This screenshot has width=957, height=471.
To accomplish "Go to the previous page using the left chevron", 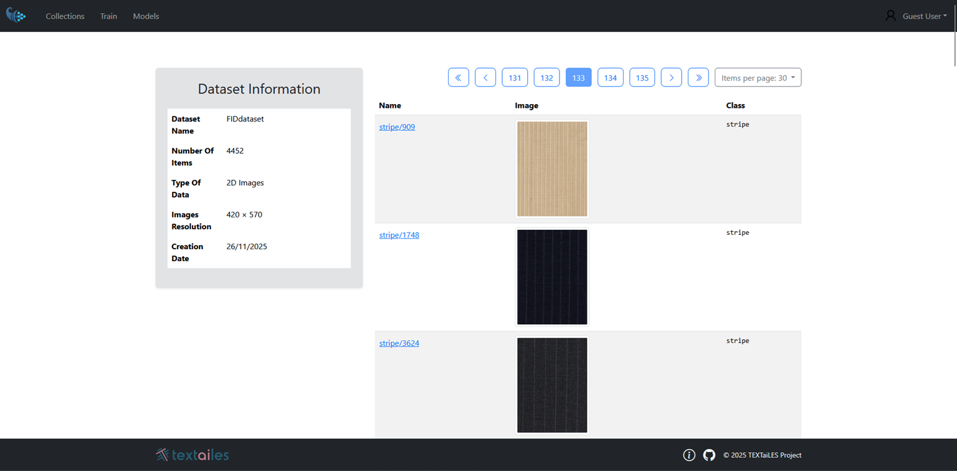I will tap(485, 77).
